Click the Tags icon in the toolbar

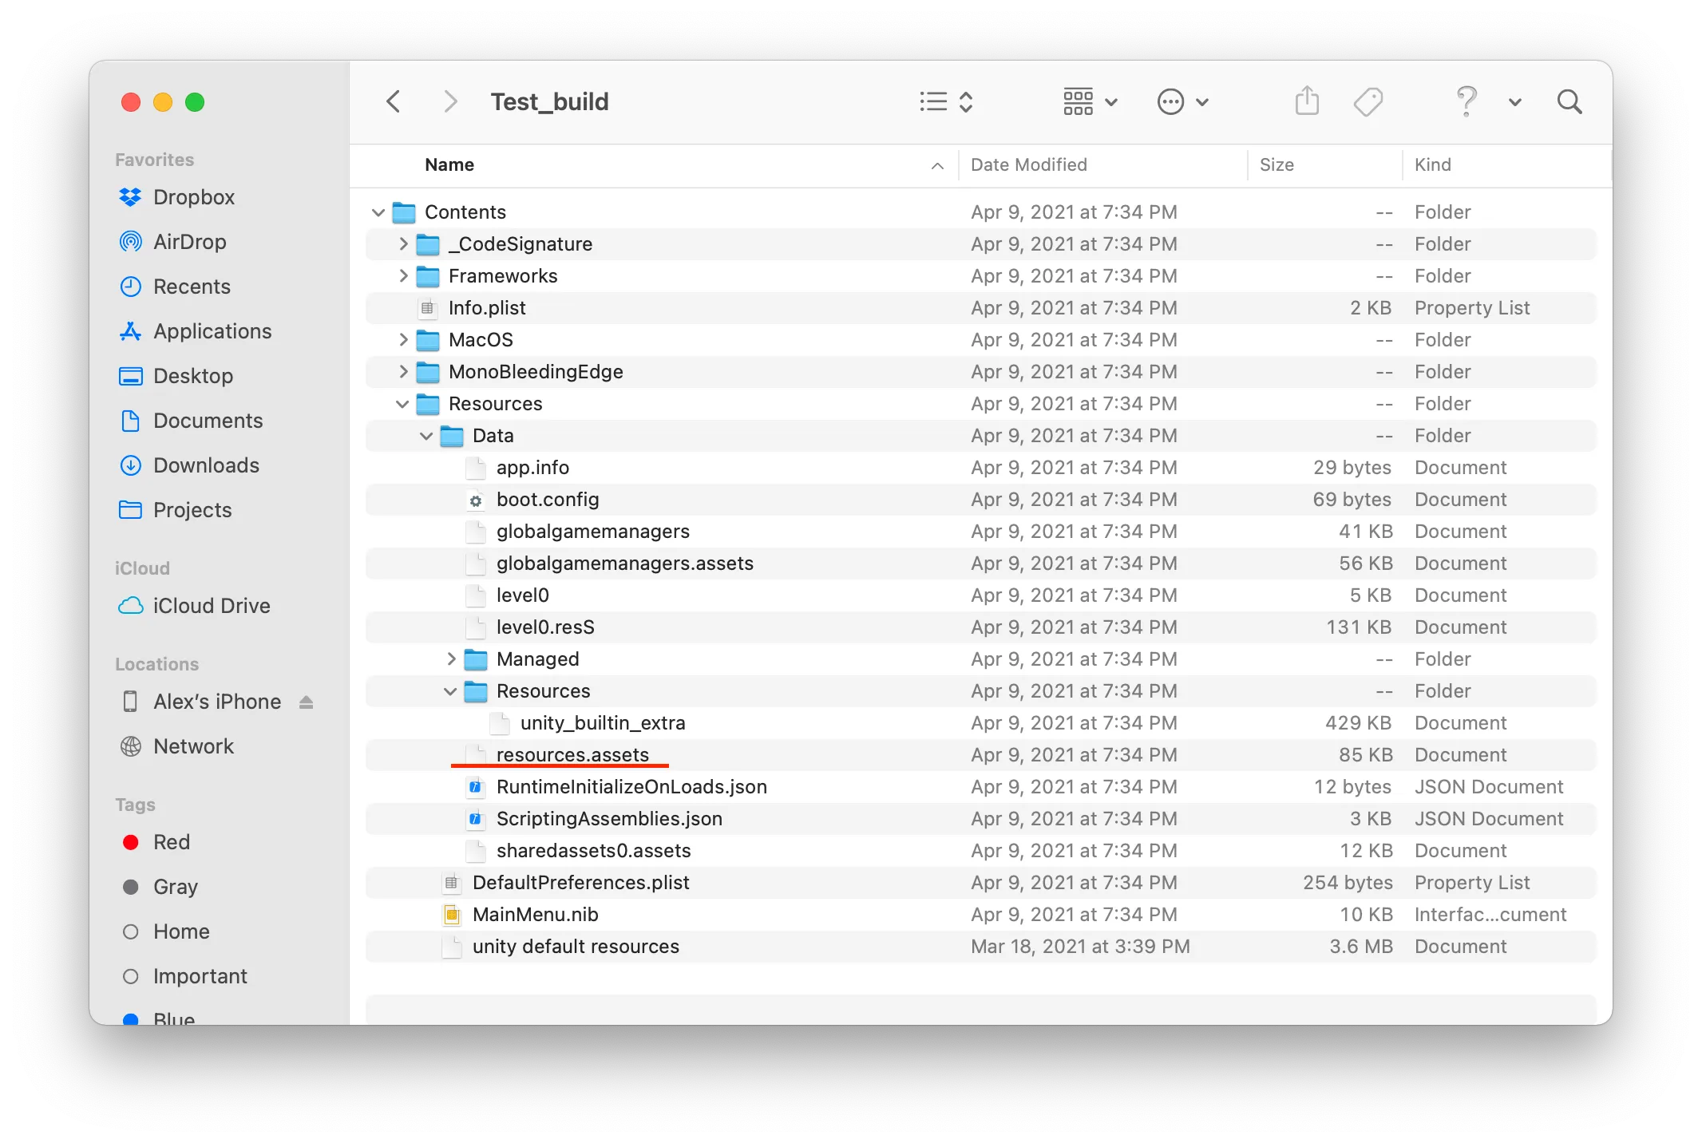coord(1368,101)
